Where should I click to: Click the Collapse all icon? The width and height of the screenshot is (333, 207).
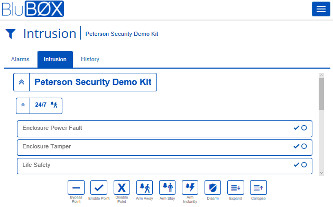258,187
